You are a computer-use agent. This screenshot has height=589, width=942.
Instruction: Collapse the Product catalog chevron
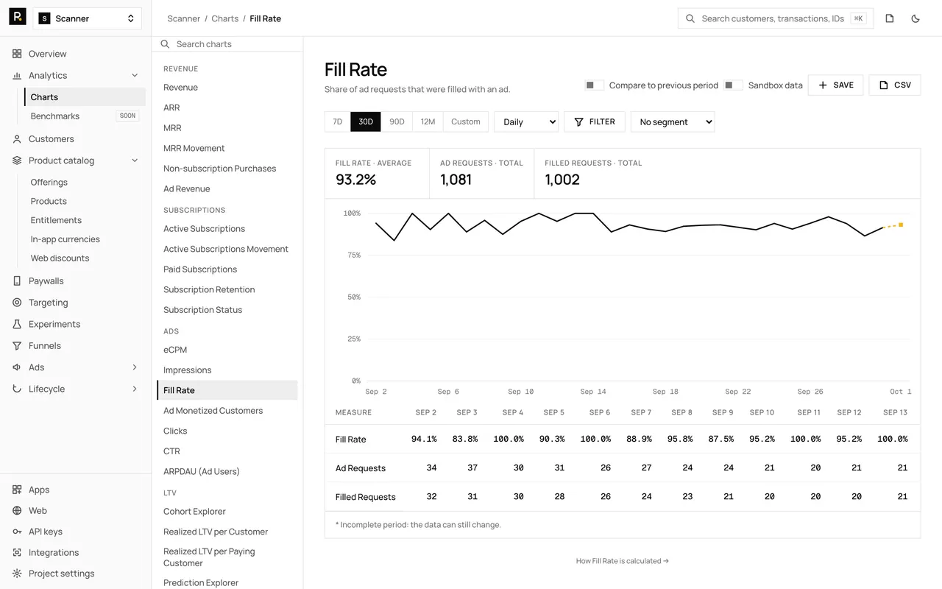(x=135, y=161)
